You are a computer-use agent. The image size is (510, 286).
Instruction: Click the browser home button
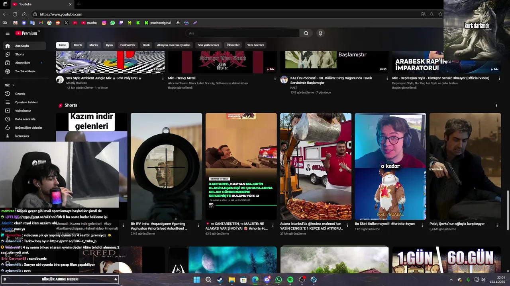[x=24, y=14]
